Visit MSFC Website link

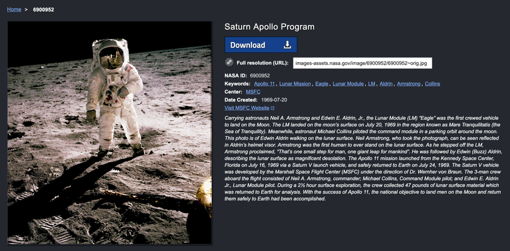coord(247,108)
